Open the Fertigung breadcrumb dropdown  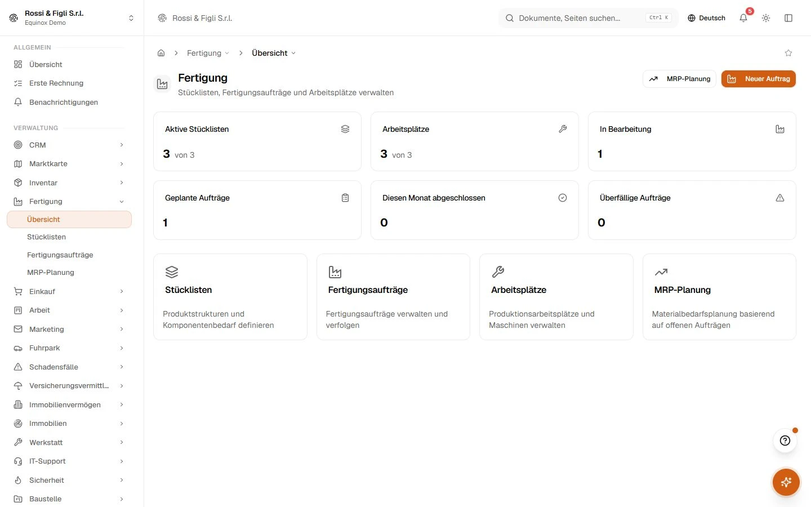tap(208, 53)
